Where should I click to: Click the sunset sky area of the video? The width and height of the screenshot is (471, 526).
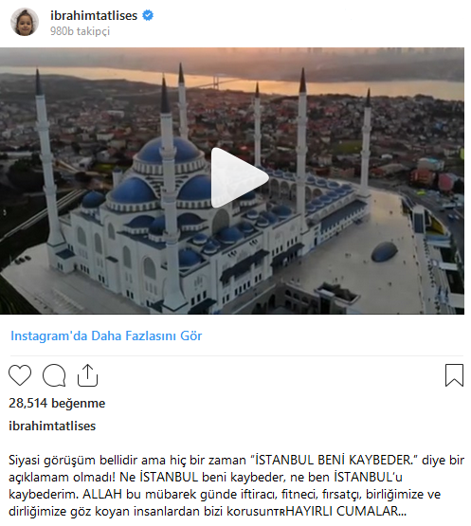tap(232, 57)
